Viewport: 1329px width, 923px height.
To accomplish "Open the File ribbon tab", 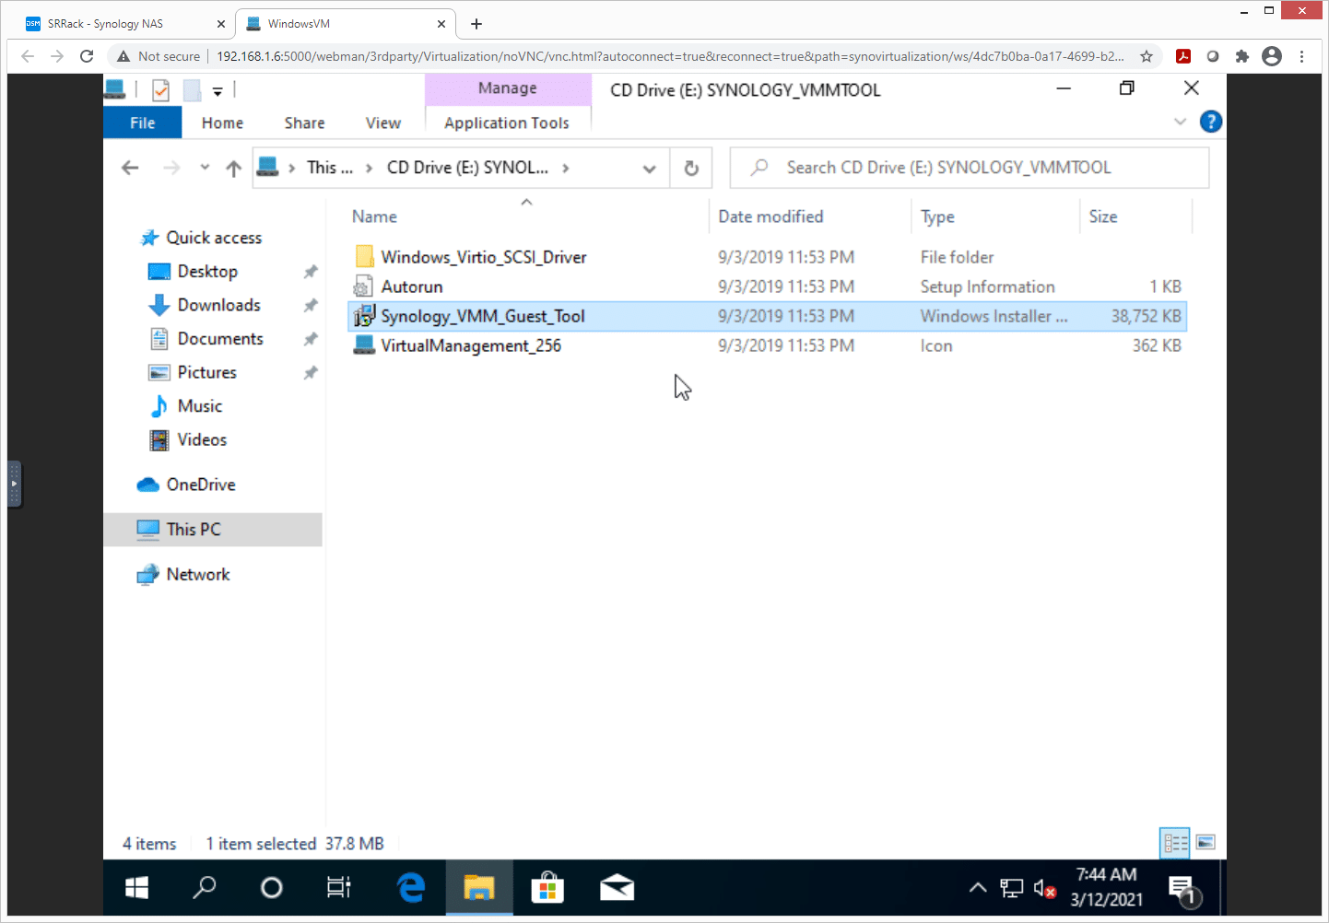I will [143, 123].
